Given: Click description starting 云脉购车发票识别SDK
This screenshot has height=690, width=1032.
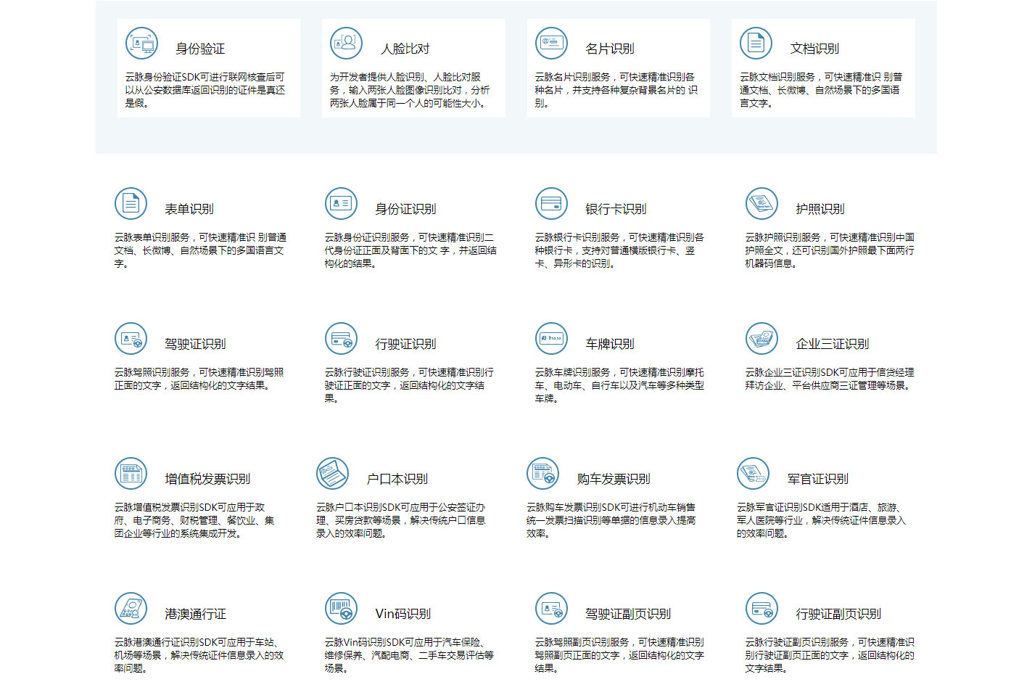Looking at the screenshot, I should pyautogui.click(x=611, y=520).
